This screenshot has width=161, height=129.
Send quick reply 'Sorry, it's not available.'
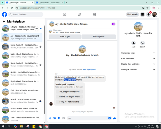coord(69,102)
